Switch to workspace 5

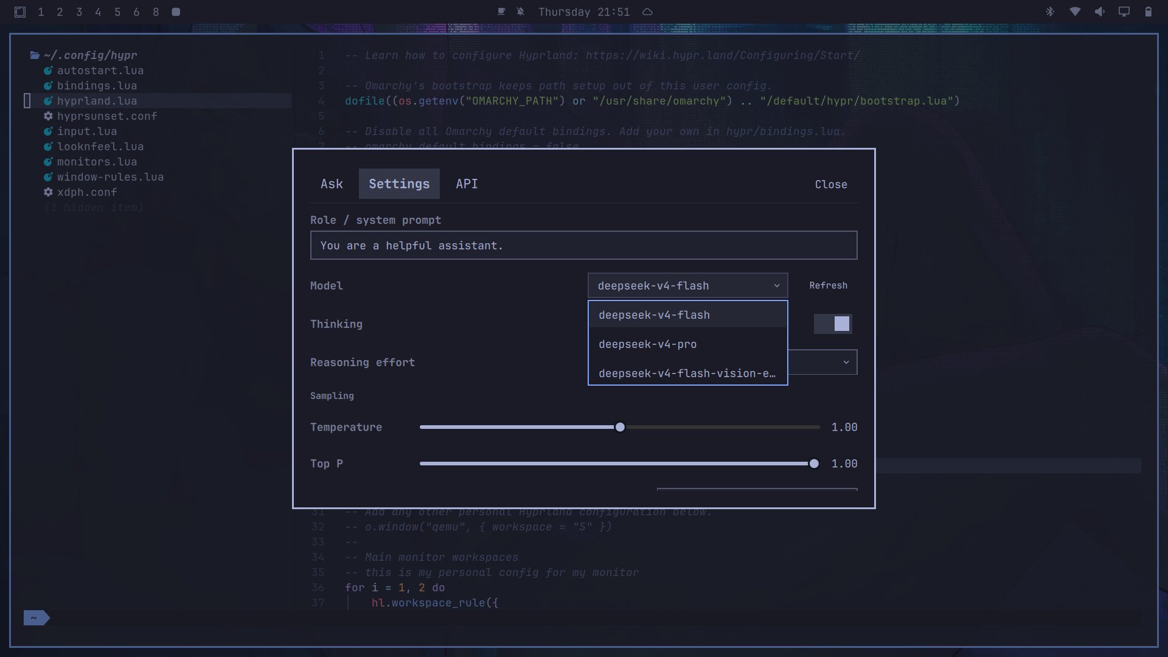117,12
